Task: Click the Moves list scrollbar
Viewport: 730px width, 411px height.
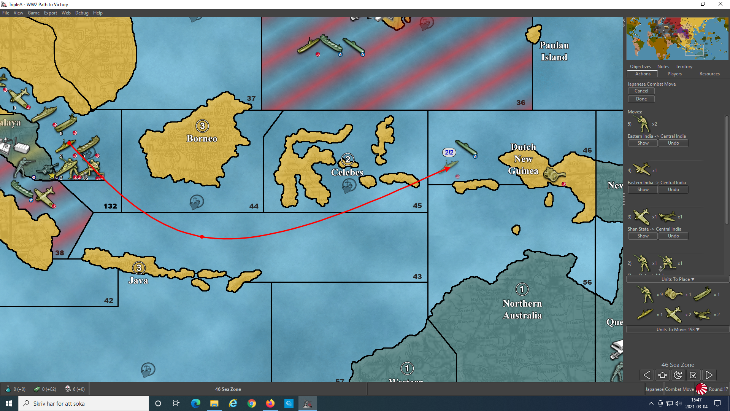Action: [x=727, y=169]
